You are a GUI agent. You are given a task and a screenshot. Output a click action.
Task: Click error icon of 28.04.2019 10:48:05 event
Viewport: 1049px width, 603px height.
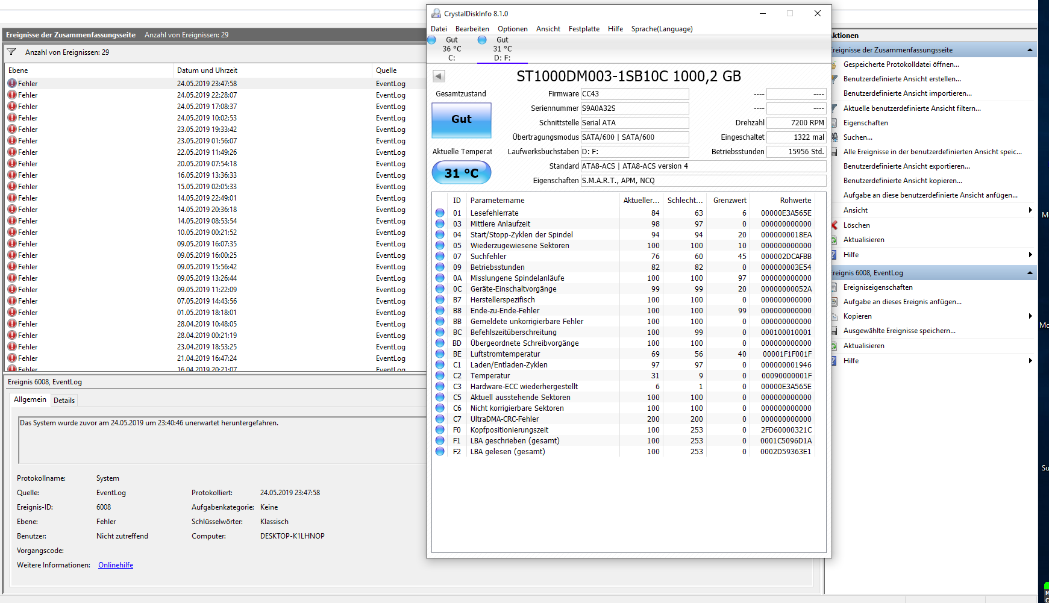pos(12,324)
